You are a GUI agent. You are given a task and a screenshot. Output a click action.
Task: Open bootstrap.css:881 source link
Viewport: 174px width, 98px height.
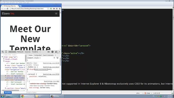[52, 81]
